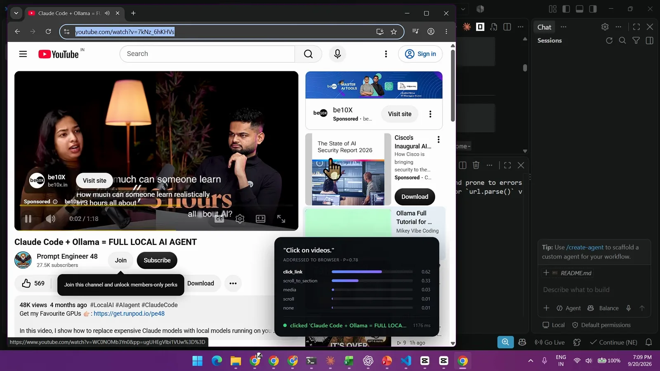The width and height of the screenshot is (660, 371).
Task: Open the Balance model dropdown in chat
Action: [x=603, y=308]
